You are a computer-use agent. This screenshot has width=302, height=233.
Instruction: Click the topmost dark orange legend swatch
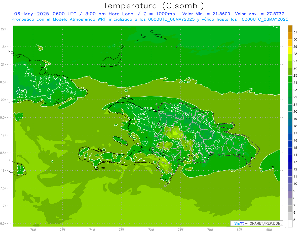290,29
